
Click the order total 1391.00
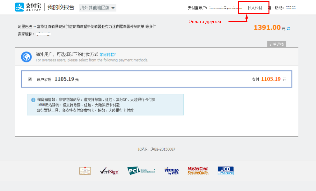pyautogui.click(x=267, y=27)
